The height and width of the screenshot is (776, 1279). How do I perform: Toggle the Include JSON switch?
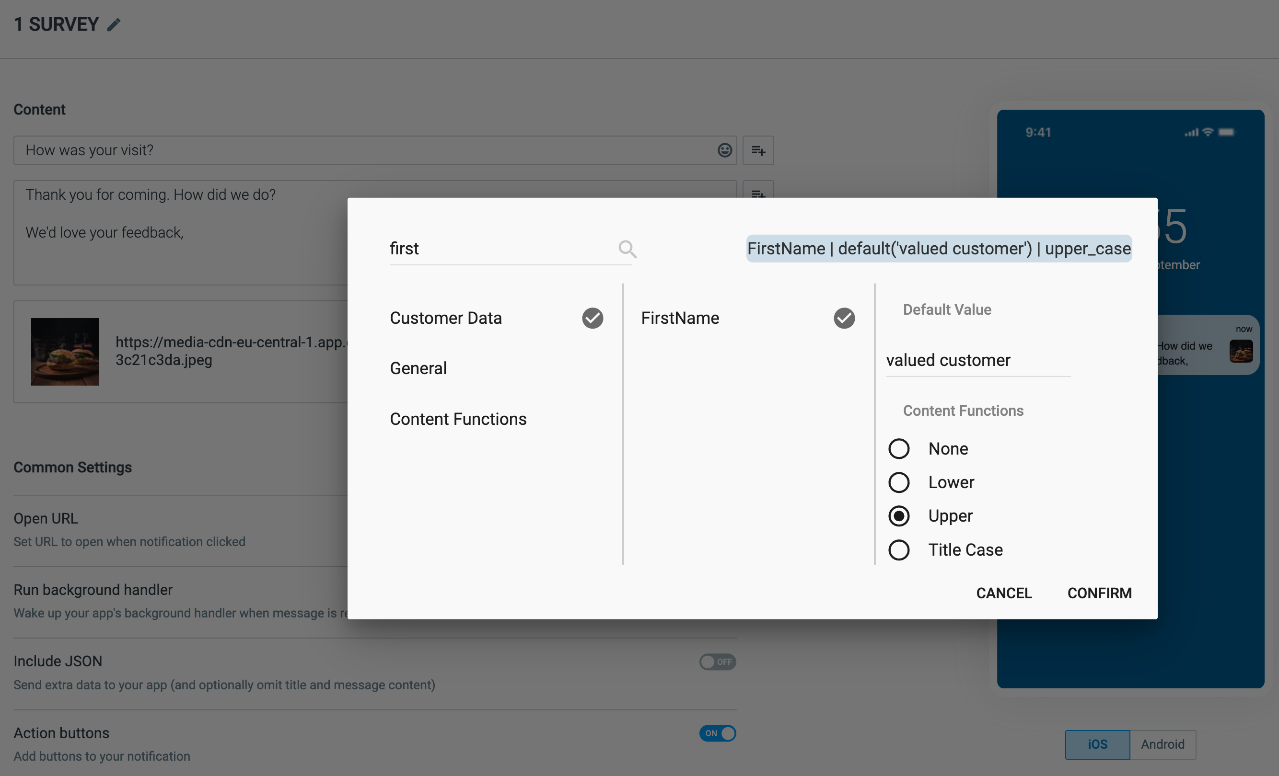pos(717,662)
